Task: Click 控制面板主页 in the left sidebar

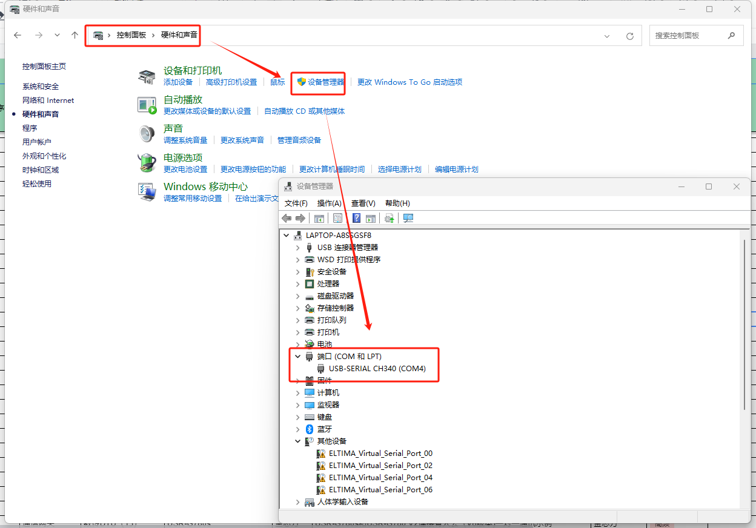Action: tap(44, 66)
